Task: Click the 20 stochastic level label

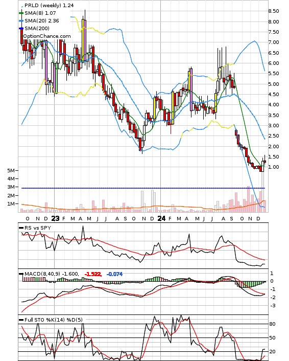Action: coord(272,352)
